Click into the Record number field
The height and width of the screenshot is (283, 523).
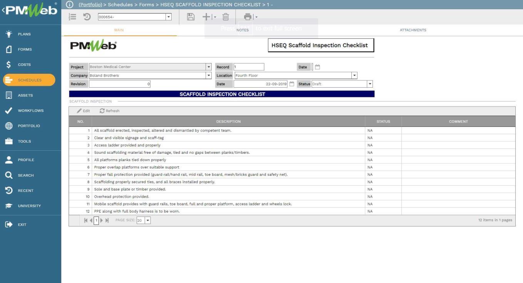(x=249, y=67)
